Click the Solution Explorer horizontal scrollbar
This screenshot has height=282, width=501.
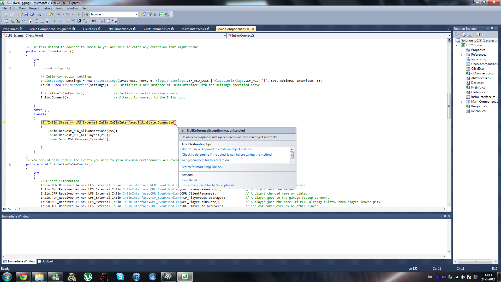coord(475,261)
